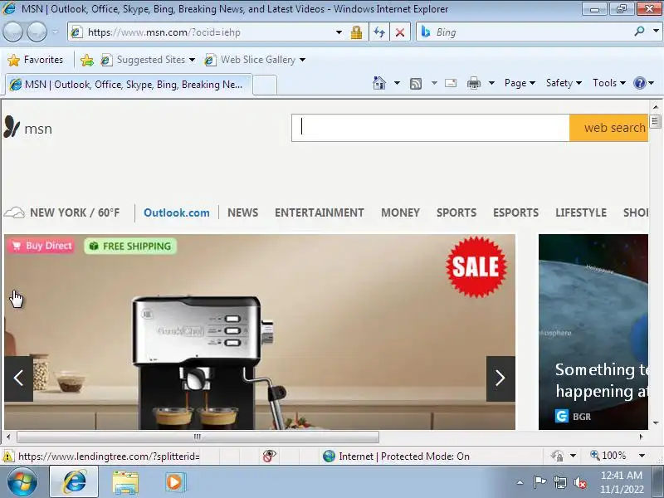Open Suggested Sites in favorites bar

(148, 60)
